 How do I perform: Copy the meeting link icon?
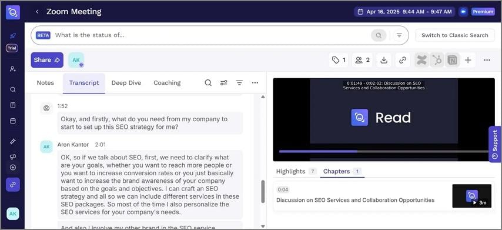point(403,60)
